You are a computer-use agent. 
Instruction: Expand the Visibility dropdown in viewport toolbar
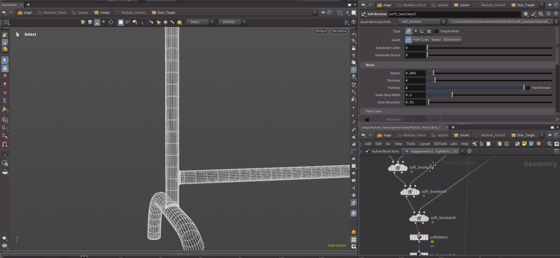click(x=233, y=22)
